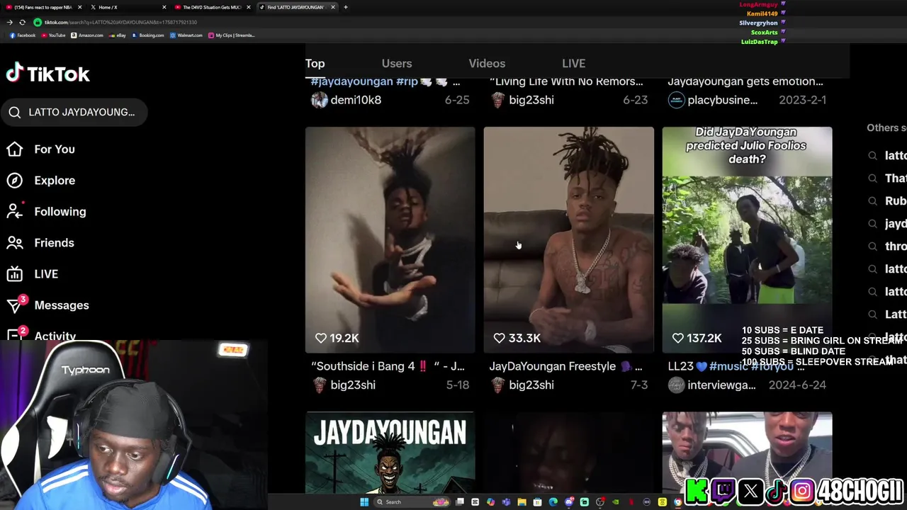
Task: Click interviewga... profile avatar
Action: 677,385
